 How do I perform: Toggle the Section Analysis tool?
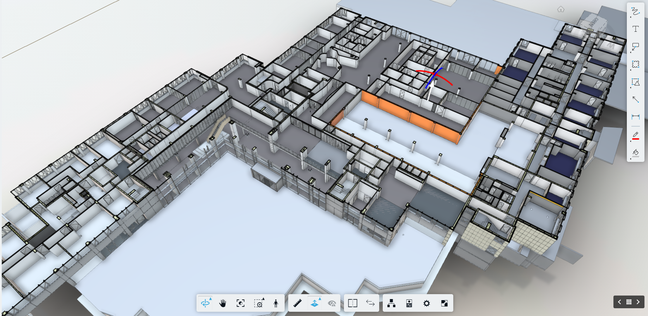pyautogui.click(x=315, y=303)
